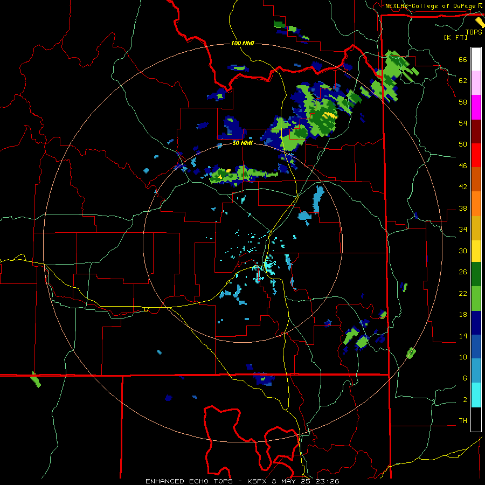Select the "TH" threshold label
The image size is (485, 485).
pos(463,421)
